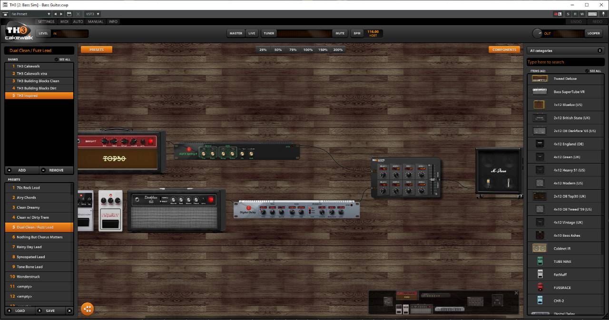The width and height of the screenshot is (609, 320).
Task: Open the MIDI tab
Action: [64, 22]
